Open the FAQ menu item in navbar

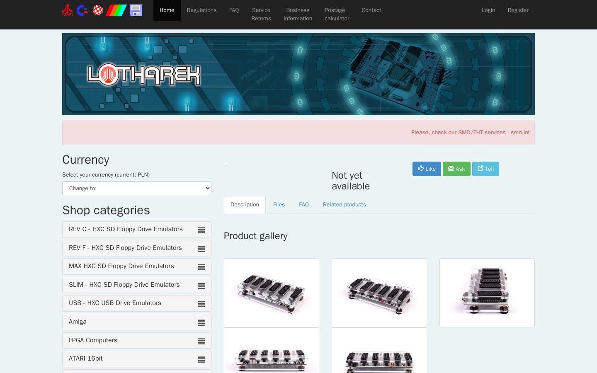point(234,10)
